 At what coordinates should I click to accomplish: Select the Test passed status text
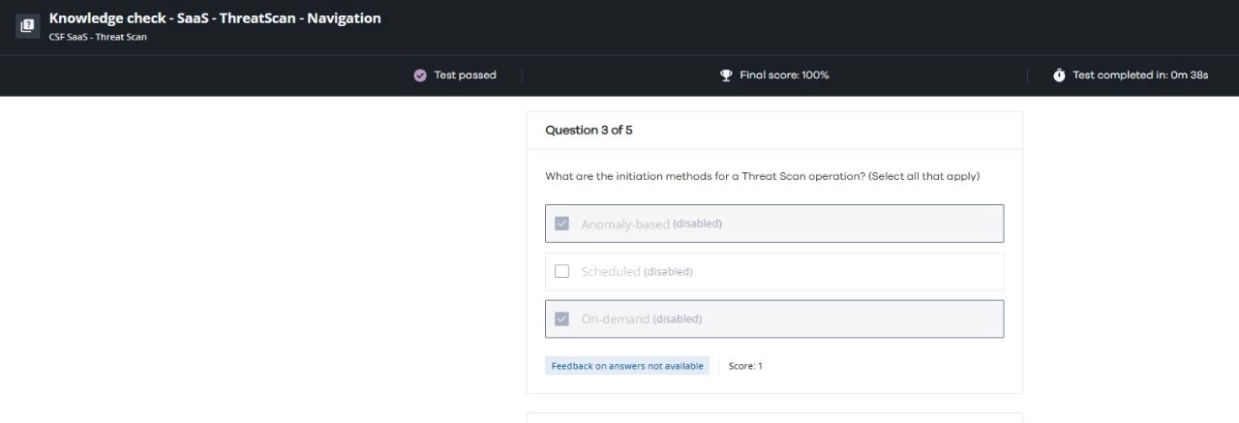click(x=465, y=76)
